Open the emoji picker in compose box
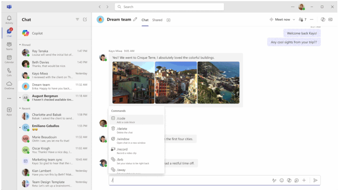Screen dimensions: 342x190 [x=281, y=180]
